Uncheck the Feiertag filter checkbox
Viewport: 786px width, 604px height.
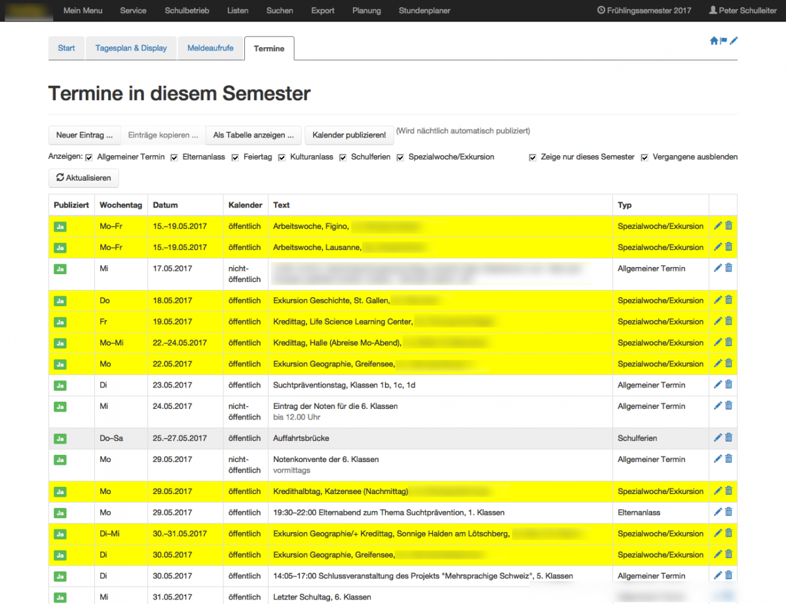235,157
